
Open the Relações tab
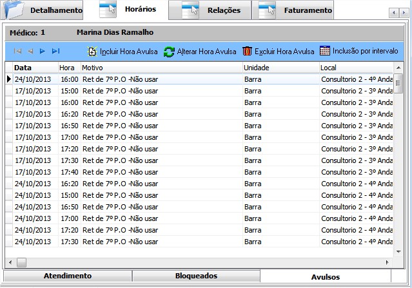[x=213, y=11]
